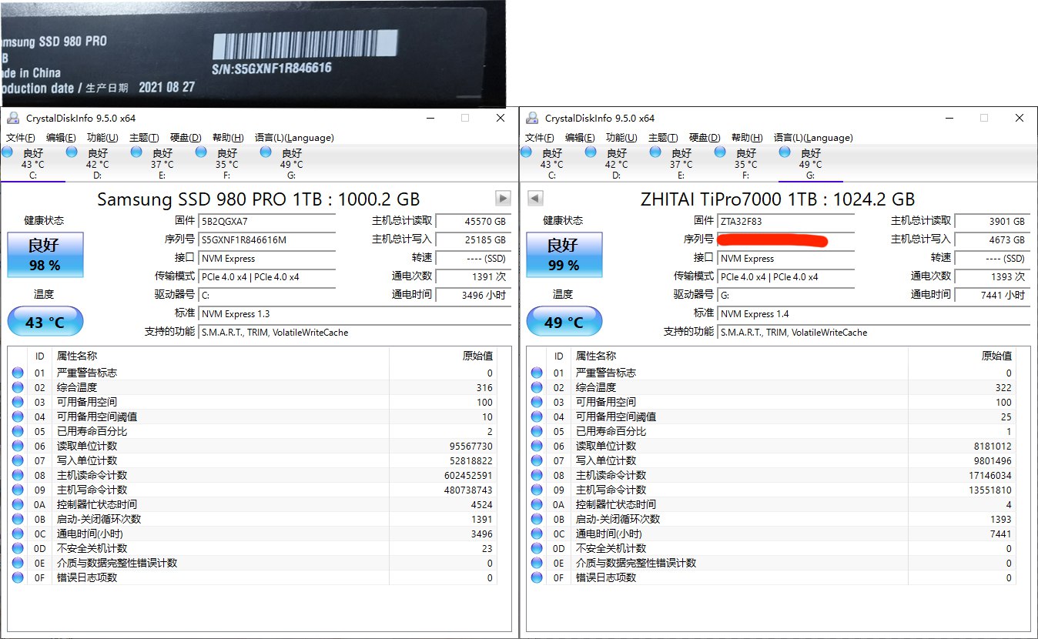Click the 良好 99 % health status button

pyautogui.click(x=564, y=255)
